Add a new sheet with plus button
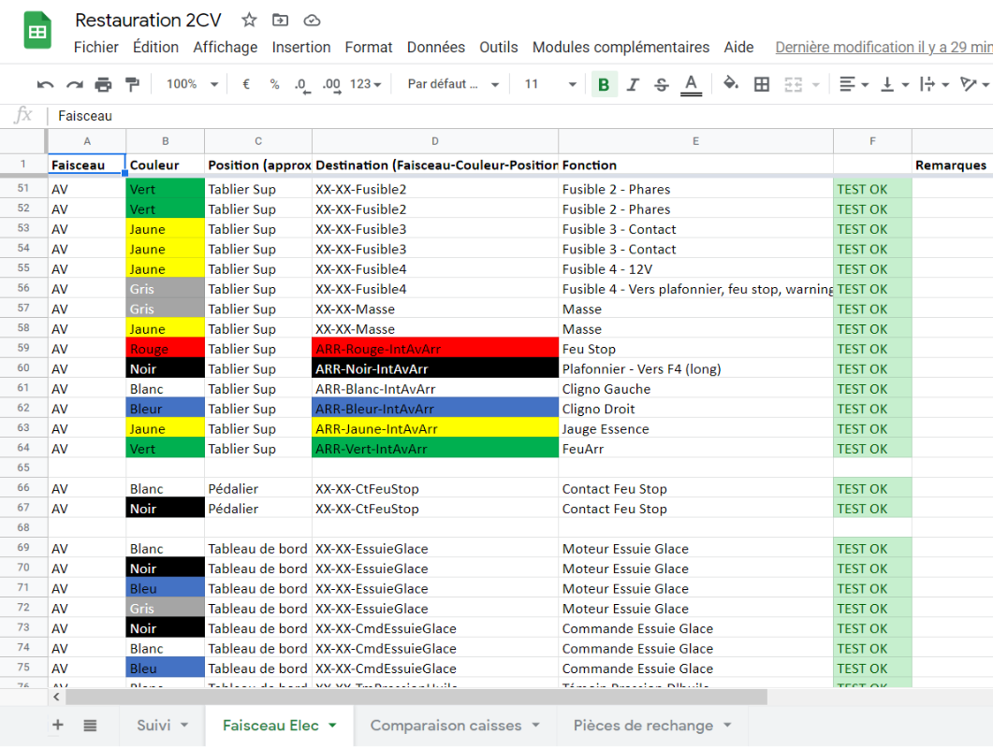Viewport: 993px width, 748px height. [58, 726]
